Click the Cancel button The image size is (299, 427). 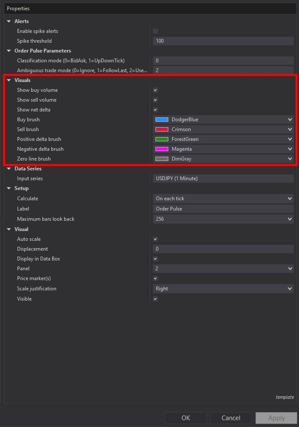[231, 418]
